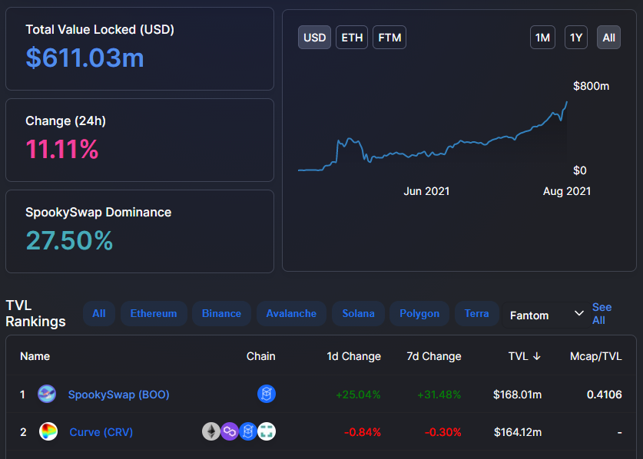Sort table by Chain column
The height and width of the screenshot is (459, 643).
point(260,356)
